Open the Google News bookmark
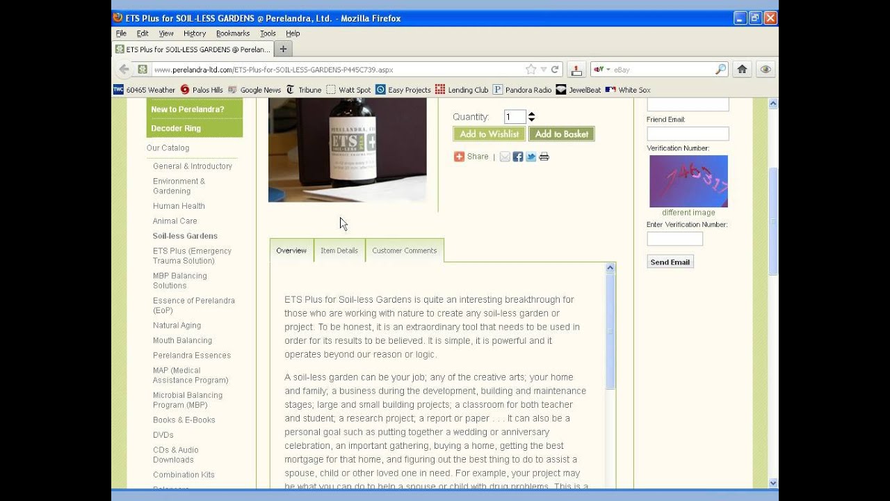 (254, 90)
